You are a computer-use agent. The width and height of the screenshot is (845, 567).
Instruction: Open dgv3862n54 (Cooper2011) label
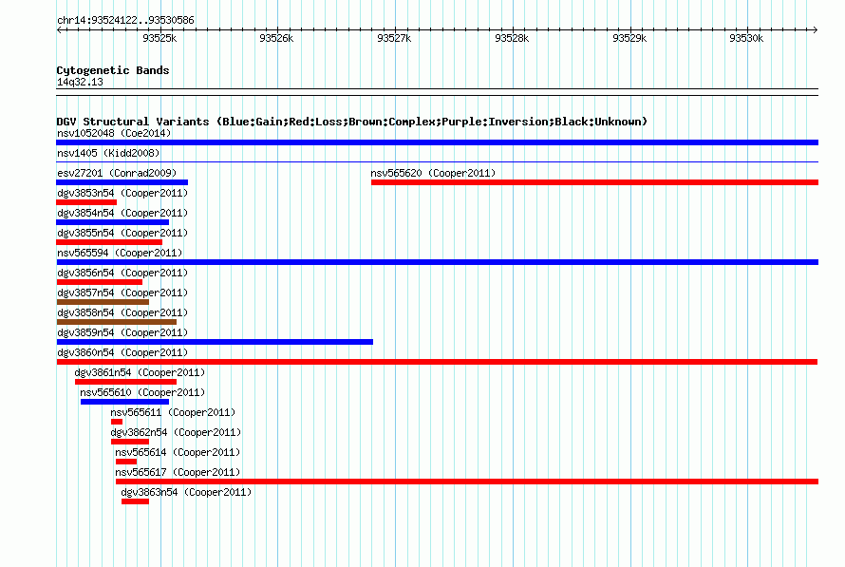[176, 432]
